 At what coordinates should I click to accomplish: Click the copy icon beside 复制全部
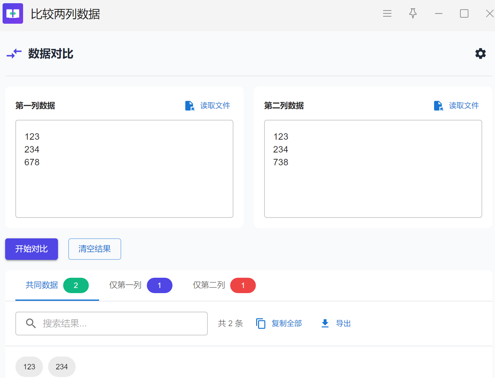(x=261, y=324)
